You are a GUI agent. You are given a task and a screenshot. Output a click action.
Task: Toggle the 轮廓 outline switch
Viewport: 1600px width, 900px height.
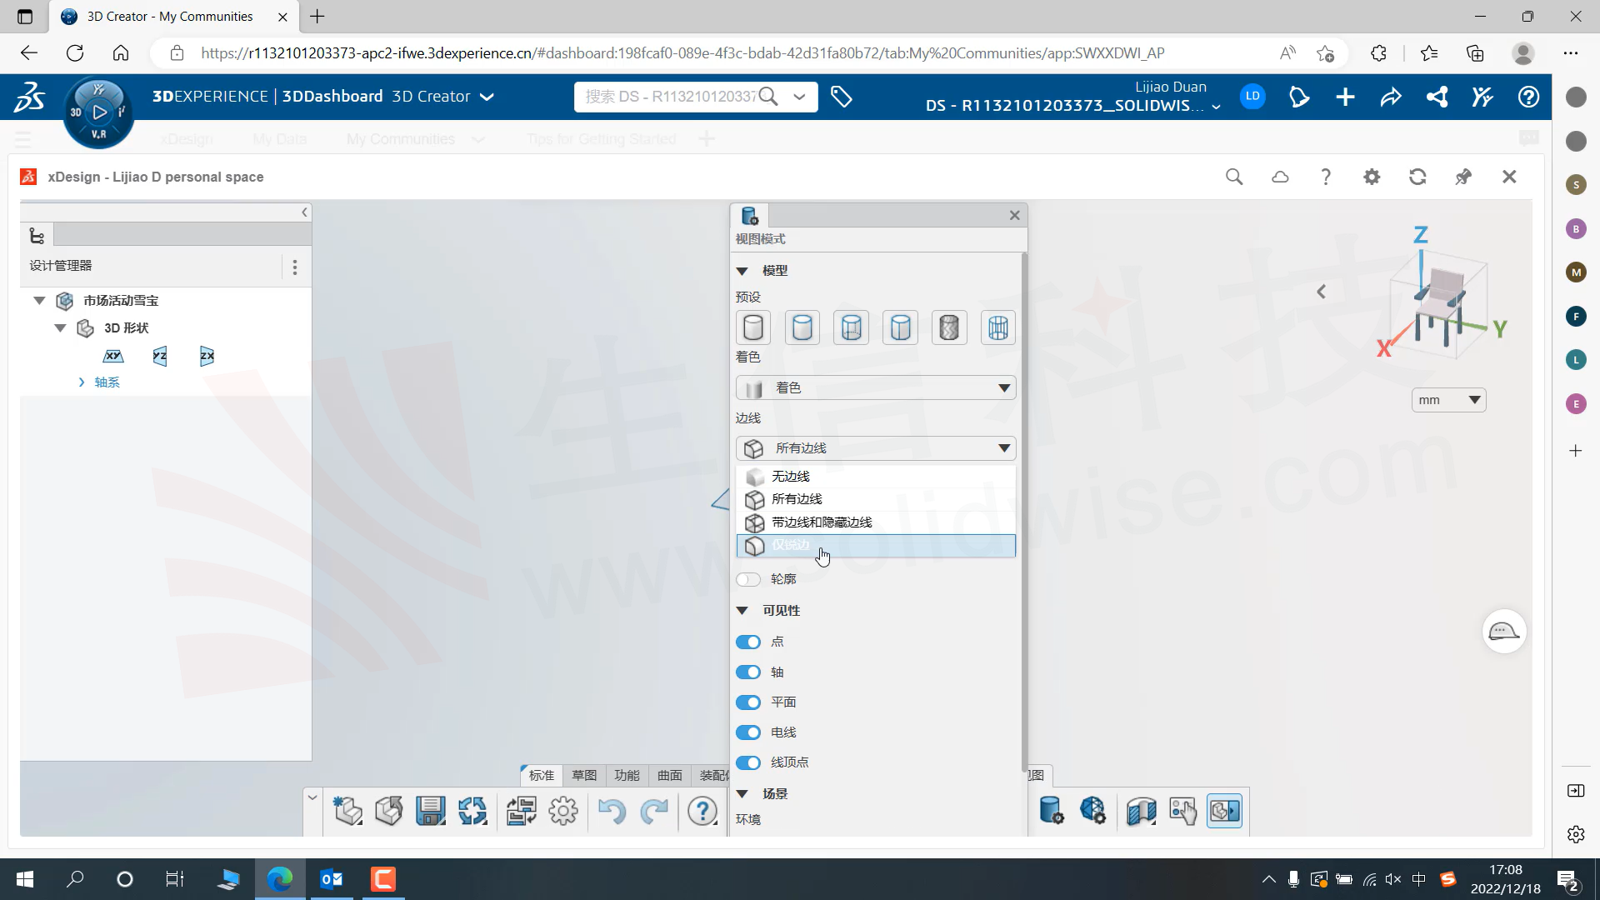(x=748, y=579)
